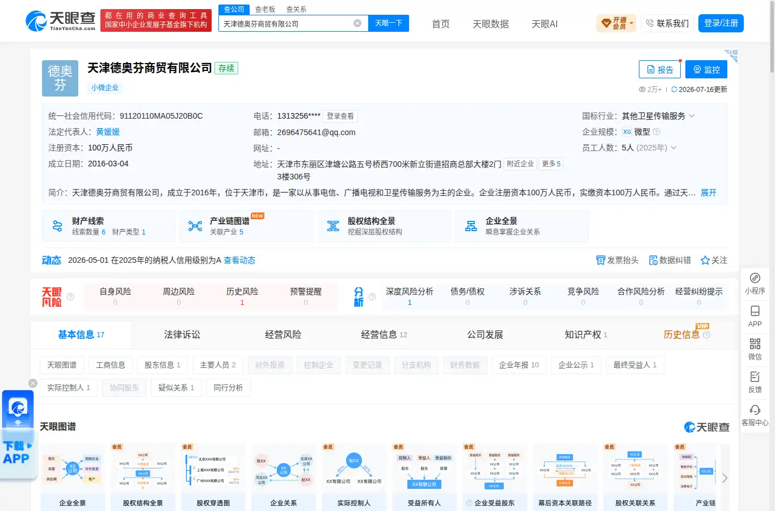Expand the company 简介 with 展开

point(709,192)
